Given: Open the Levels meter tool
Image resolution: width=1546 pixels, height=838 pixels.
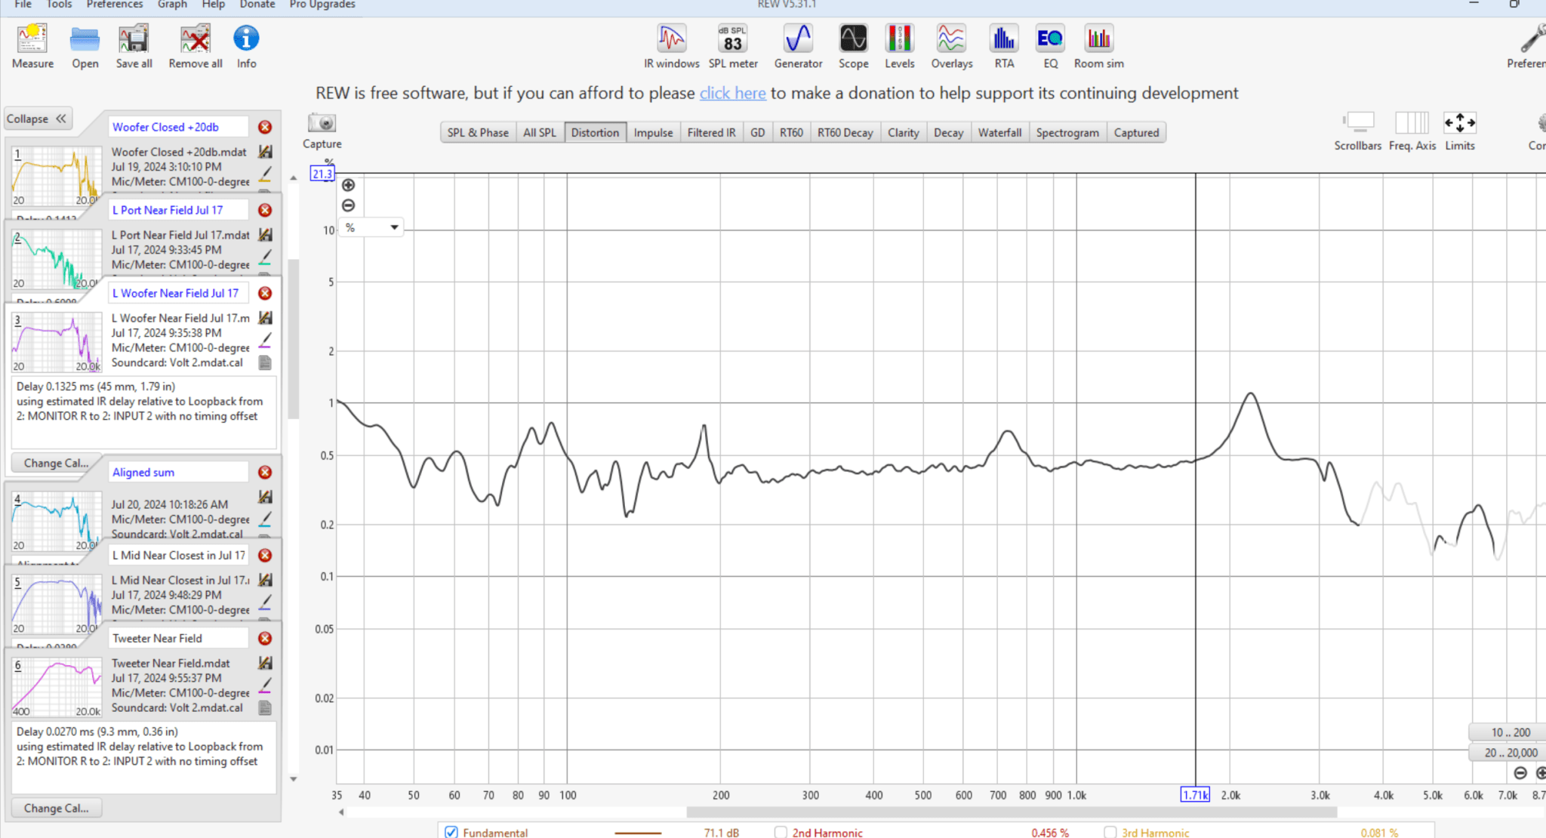Looking at the screenshot, I should click(899, 46).
